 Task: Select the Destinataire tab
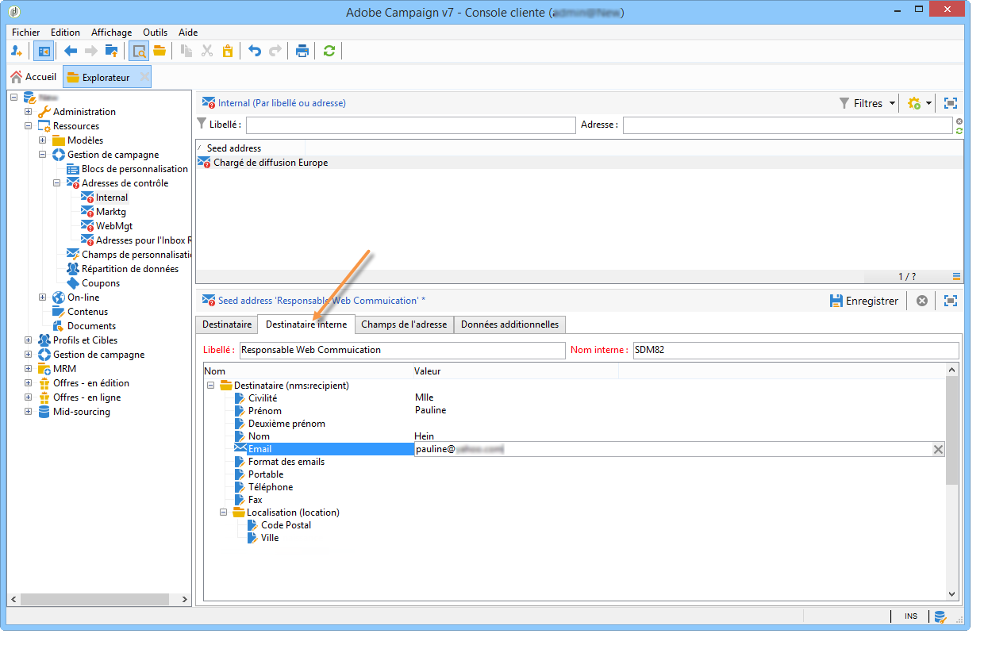click(x=227, y=324)
